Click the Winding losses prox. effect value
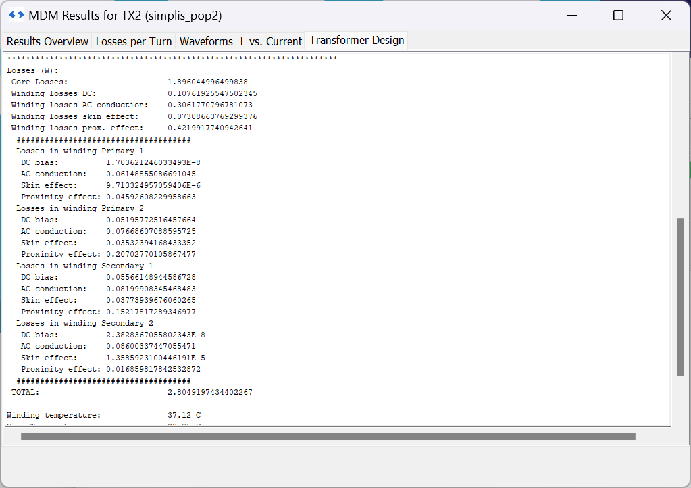Viewport: 691px width, 488px height. pos(209,128)
